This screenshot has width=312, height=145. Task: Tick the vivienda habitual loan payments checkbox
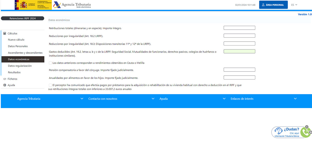click(x=50, y=85)
